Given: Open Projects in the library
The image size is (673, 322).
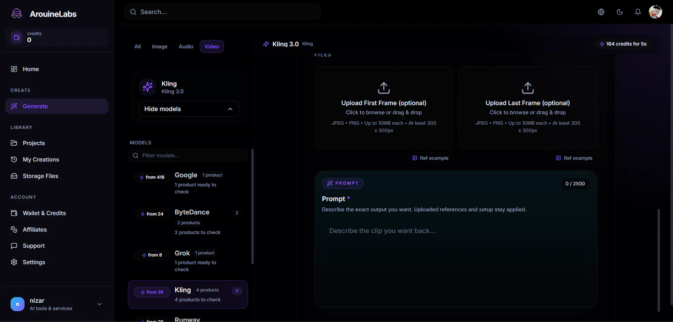Looking at the screenshot, I should [x=57, y=143].
